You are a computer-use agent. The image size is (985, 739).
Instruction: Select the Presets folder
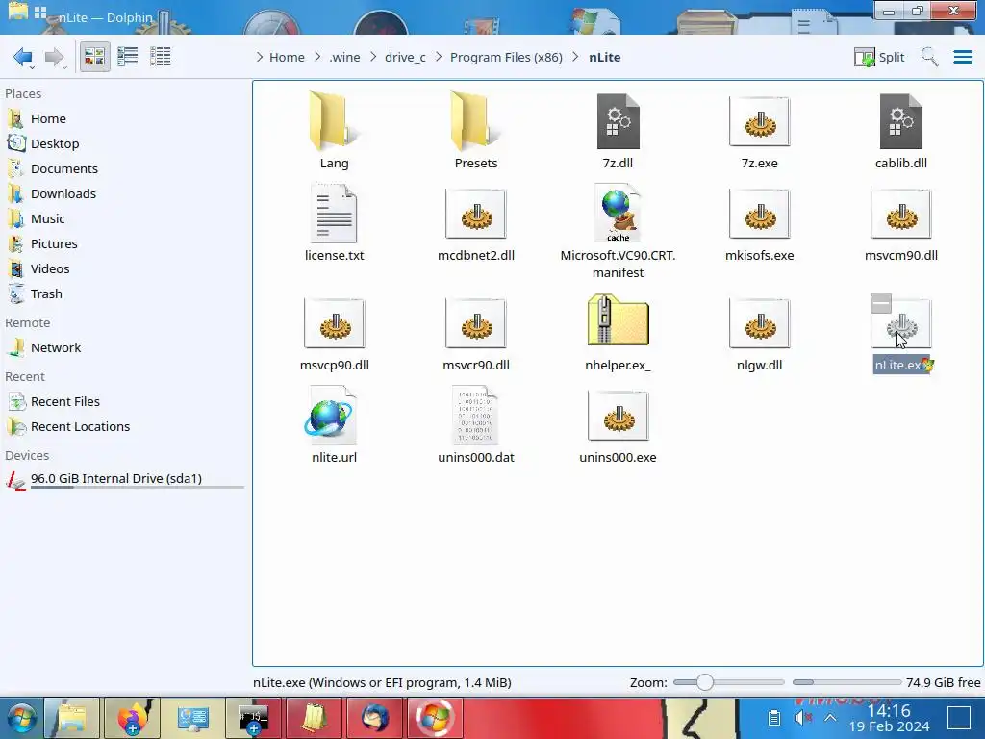pyautogui.click(x=476, y=130)
